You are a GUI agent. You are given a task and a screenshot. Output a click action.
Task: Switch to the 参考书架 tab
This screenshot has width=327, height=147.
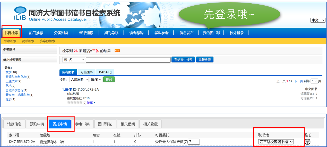(82, 124)
